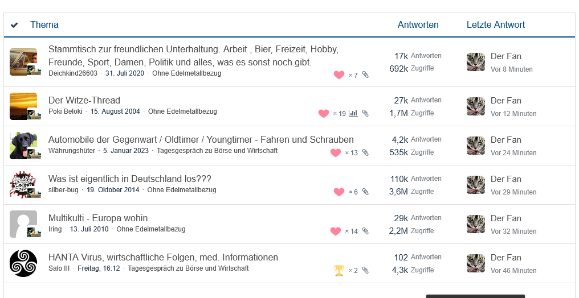Click the heart reaction icon on Witze-Thread row
The width and height of the screenshot is (579, 298).
tap(324, 113)
